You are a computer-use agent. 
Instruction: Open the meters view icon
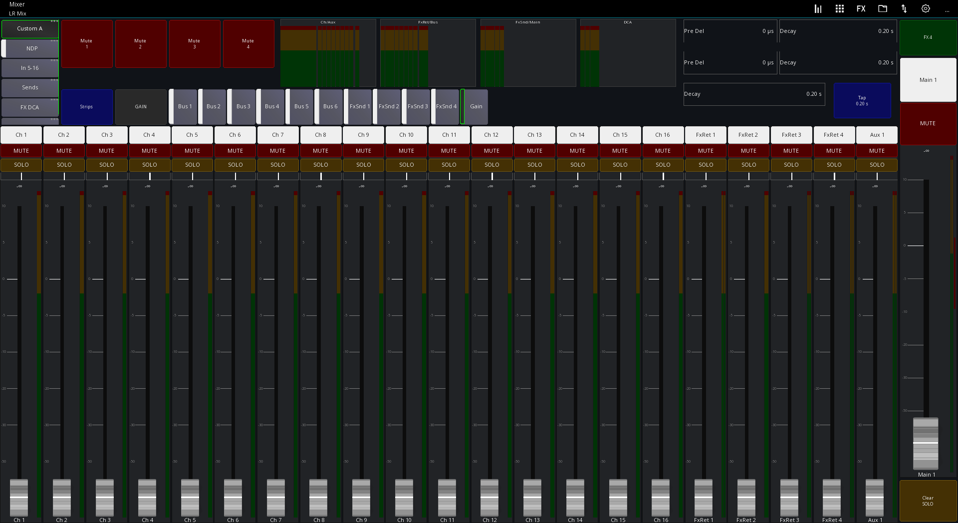pos(818,8)
